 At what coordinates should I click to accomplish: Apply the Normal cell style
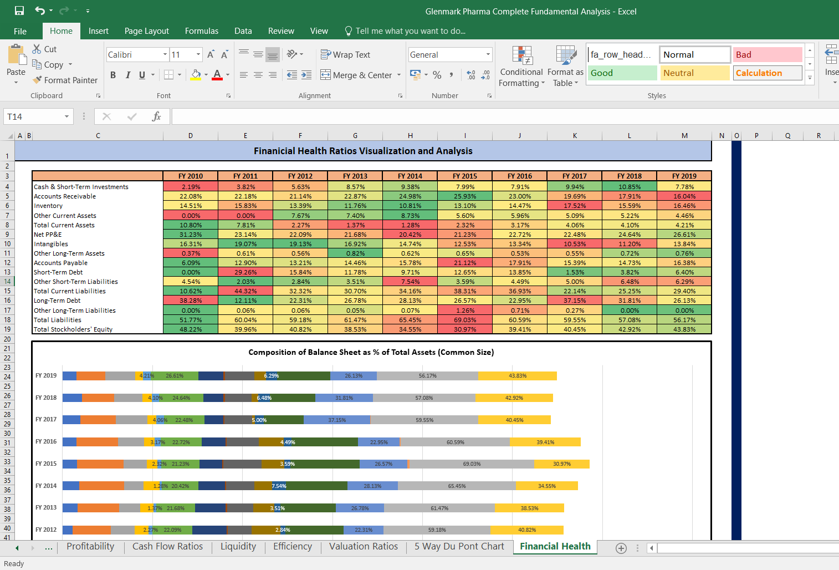coord(695,54)
